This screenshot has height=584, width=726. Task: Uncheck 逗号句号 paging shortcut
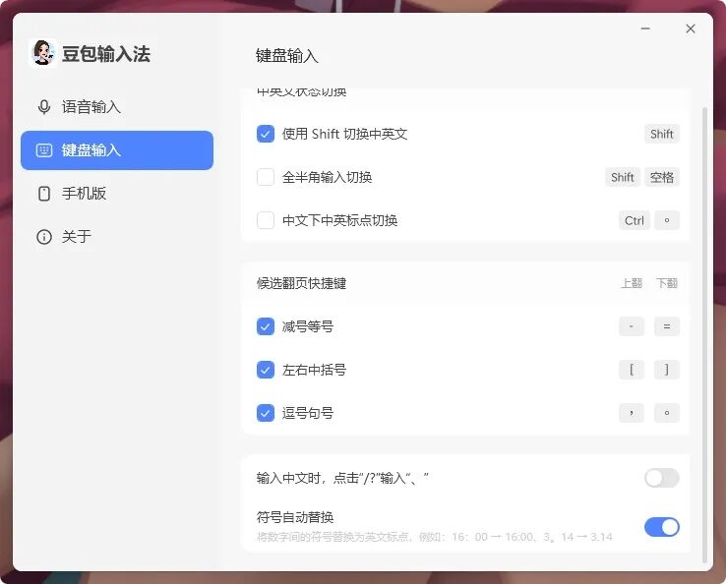[x=266, y=413]
